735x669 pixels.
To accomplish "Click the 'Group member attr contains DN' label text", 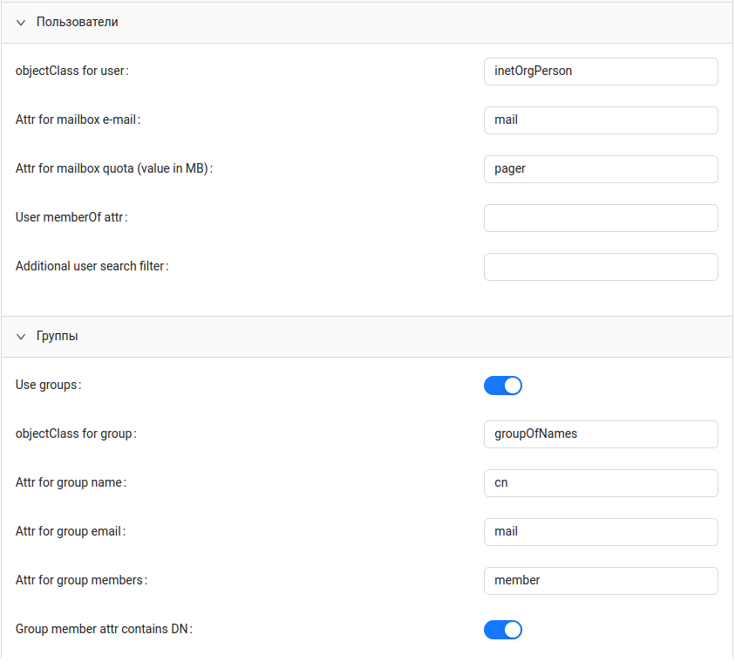I will point(103,629).
